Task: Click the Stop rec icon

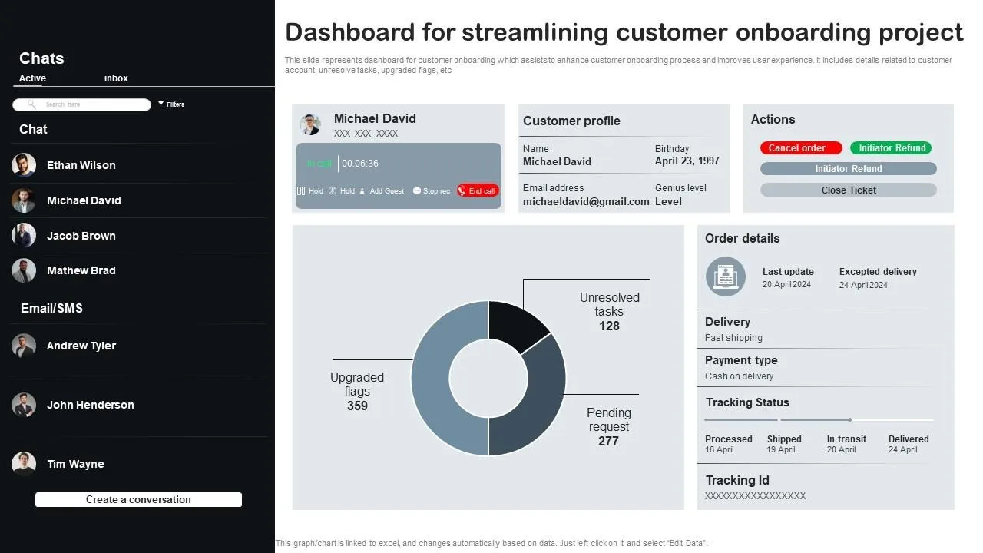Action: pyautogui.click(x=417, y=190)
